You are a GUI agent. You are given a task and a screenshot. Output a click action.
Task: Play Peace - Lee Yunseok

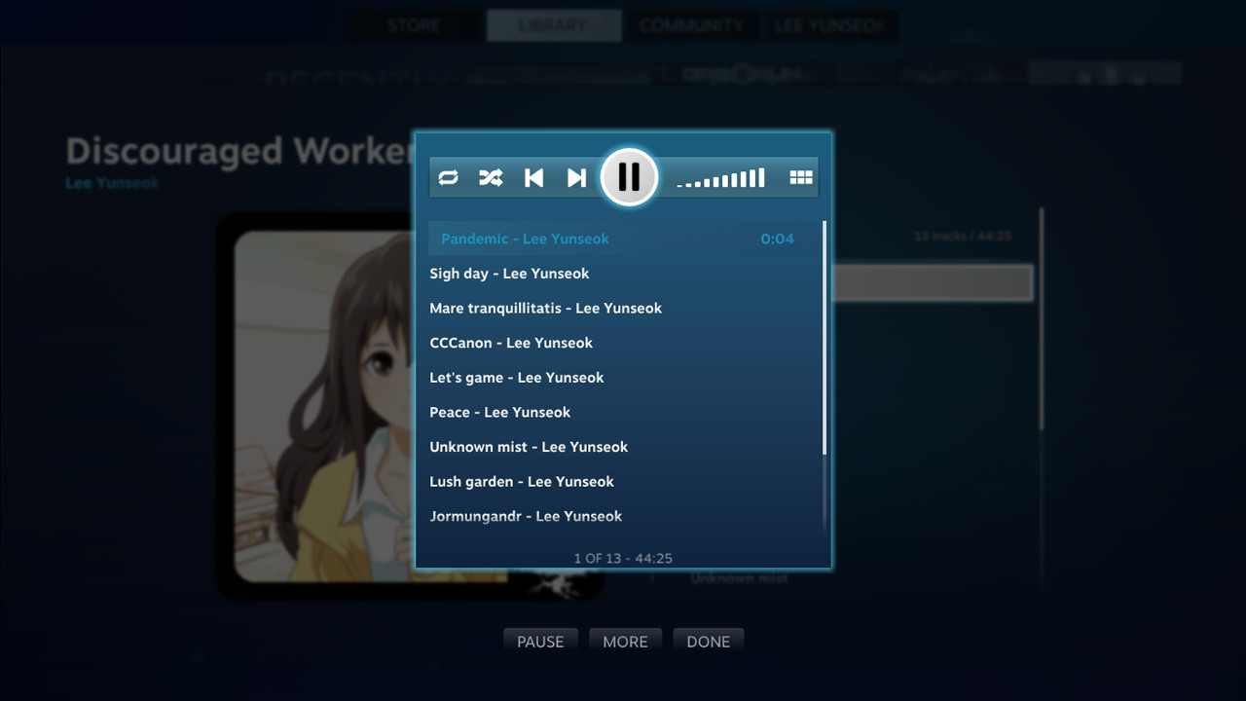point(625,412)
